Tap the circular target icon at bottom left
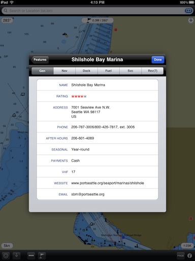The height and width of the screenshot is (261, 195). [x=6, y=255]
